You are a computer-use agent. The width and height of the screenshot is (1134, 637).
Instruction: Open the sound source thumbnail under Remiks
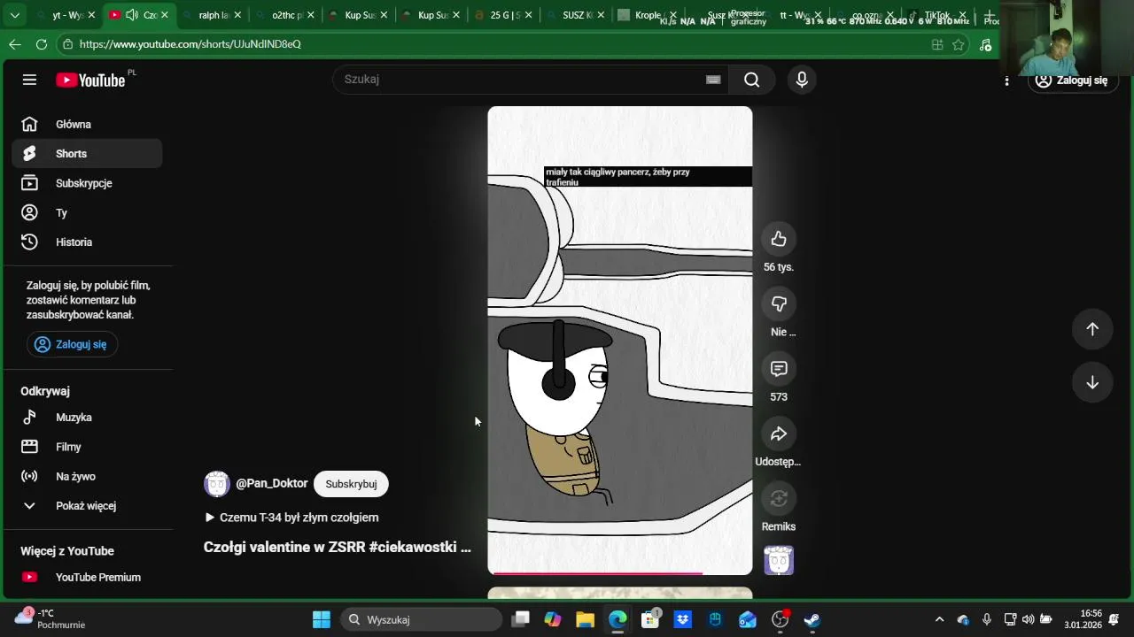(x=779, y=560)
